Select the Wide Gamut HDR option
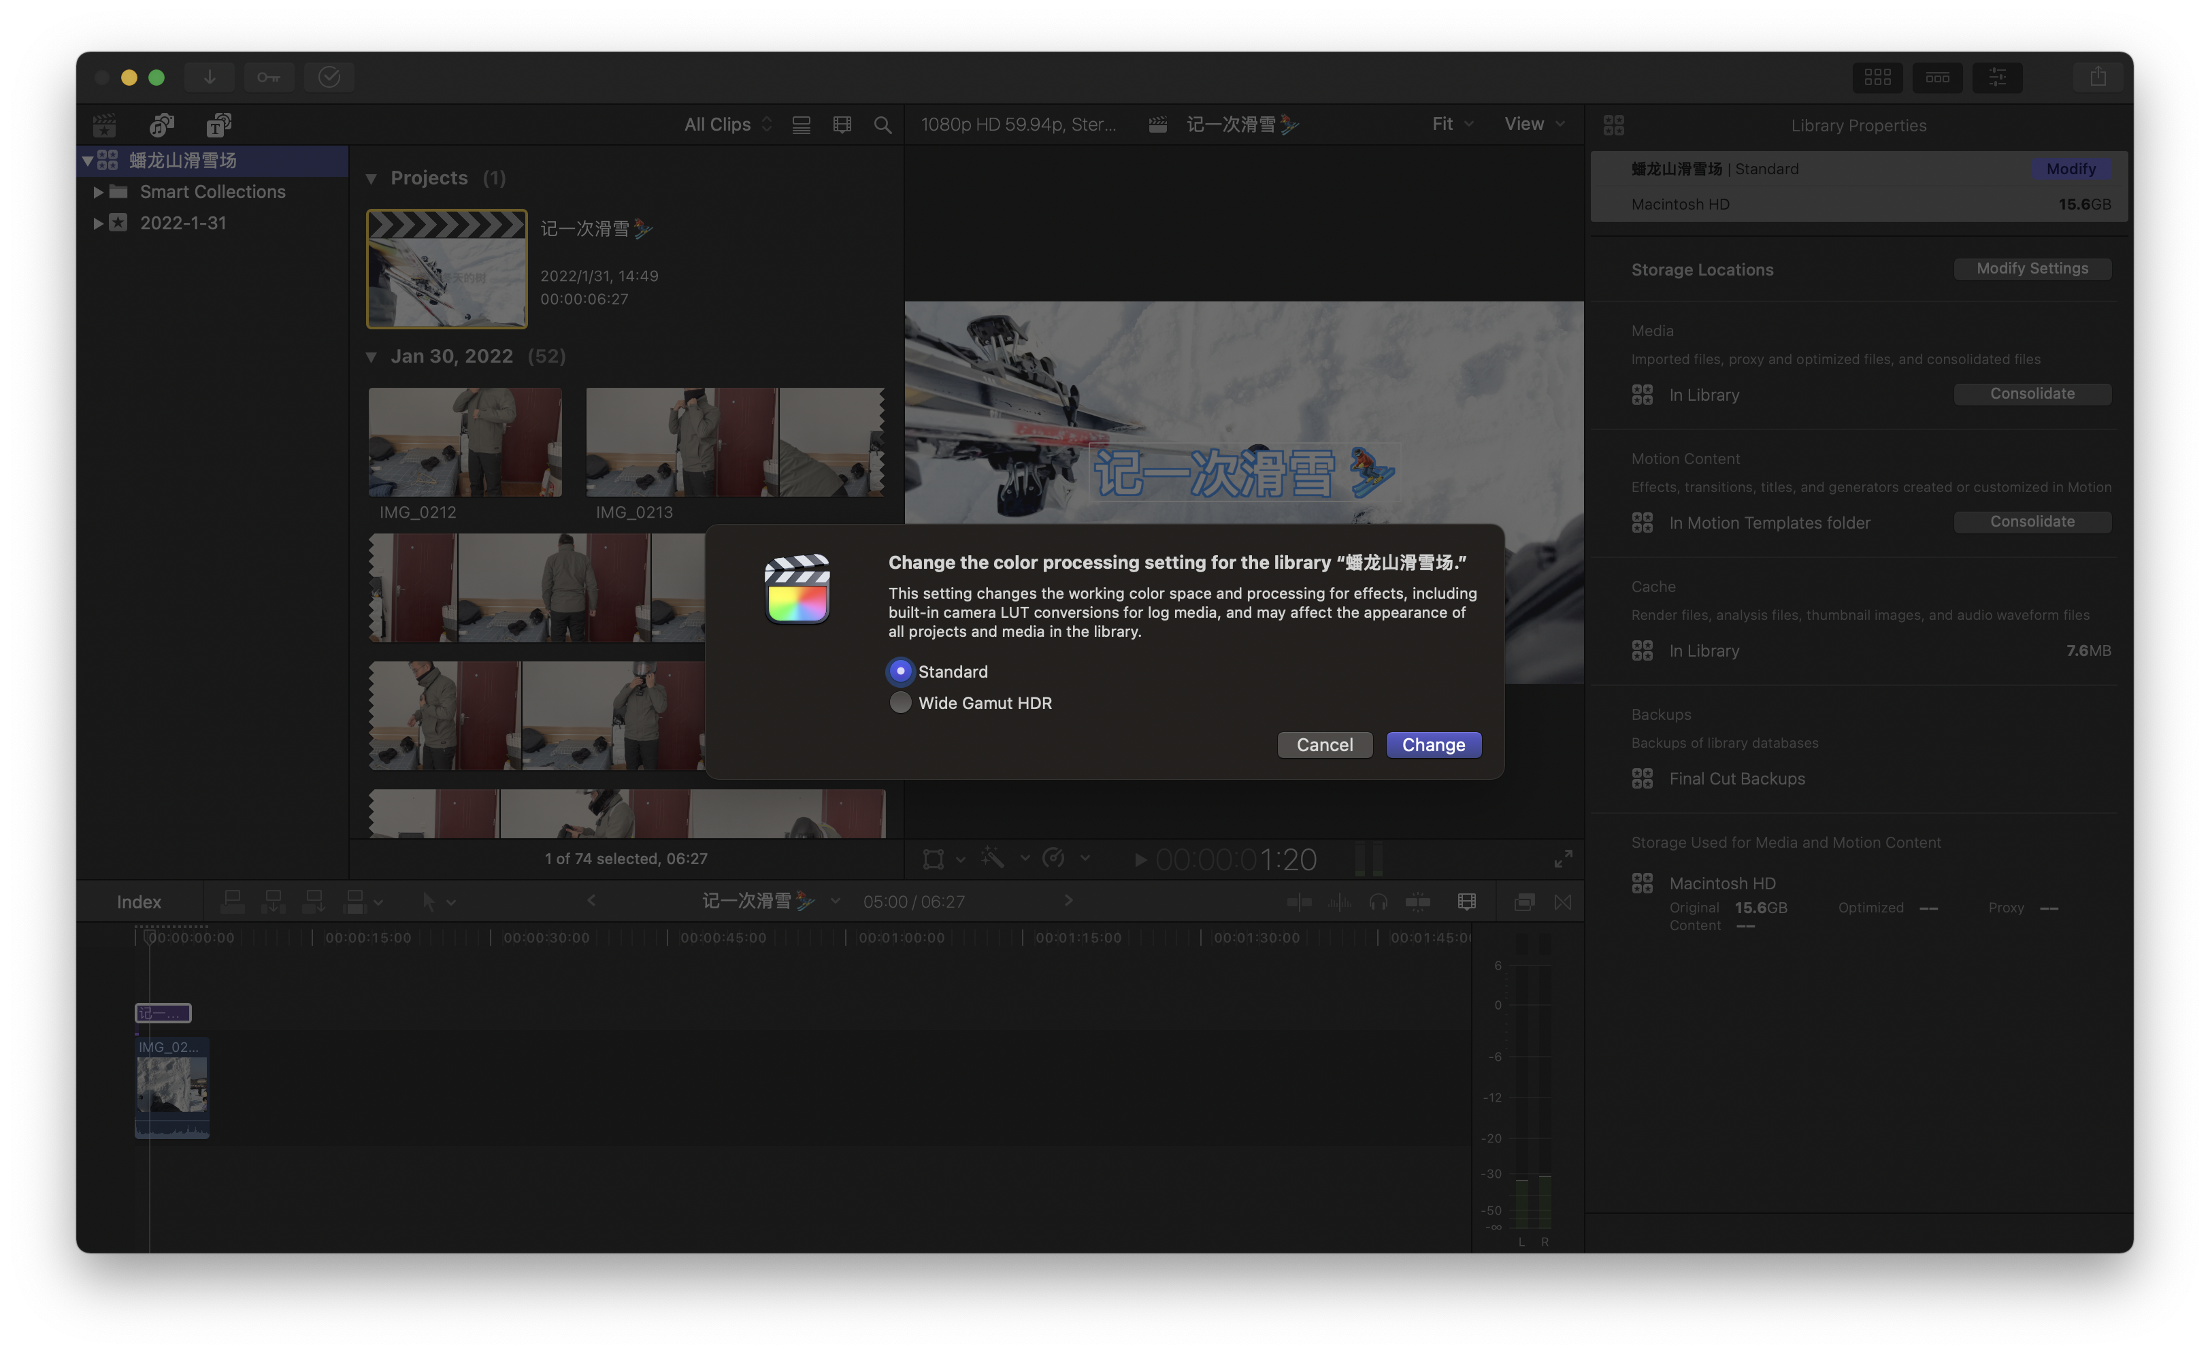The height and width of the screenshot is (1354, 2210). pyautogui.click(x=900, y=703)
